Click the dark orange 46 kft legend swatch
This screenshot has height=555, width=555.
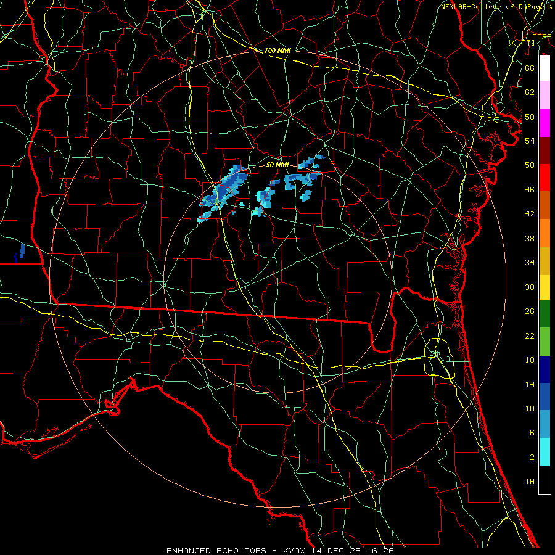tap(545, 205)
